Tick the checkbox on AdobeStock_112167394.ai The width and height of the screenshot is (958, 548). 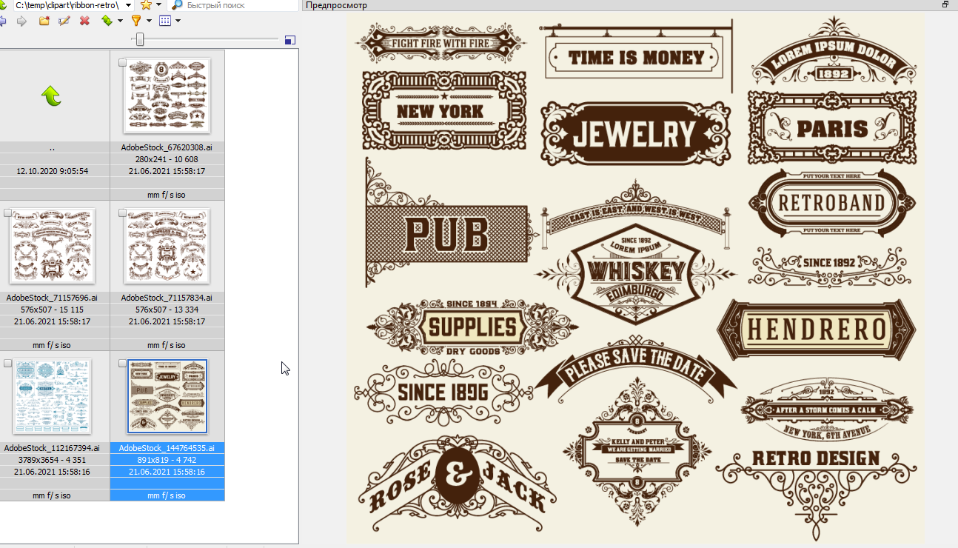pos(7,364)
